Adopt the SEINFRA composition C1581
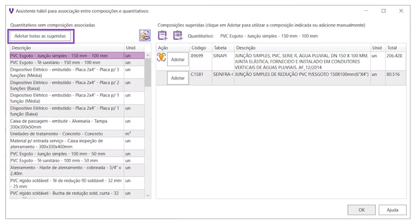 (x=177, y=78)
